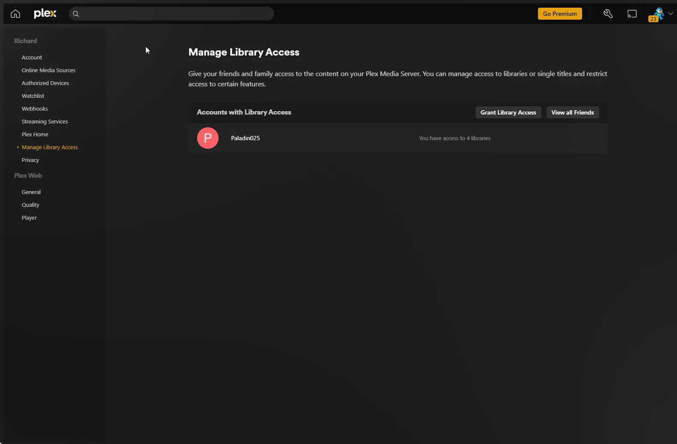Screen dimensions: 677x444
Task: Open General under Plex Web
Action: tap(31, 192)
